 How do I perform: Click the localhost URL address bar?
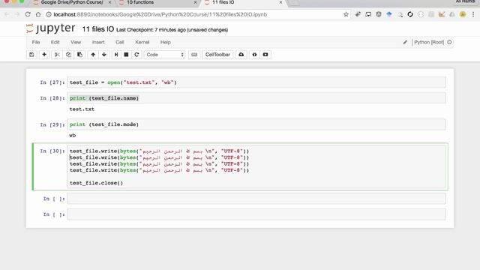coord(160,14)
